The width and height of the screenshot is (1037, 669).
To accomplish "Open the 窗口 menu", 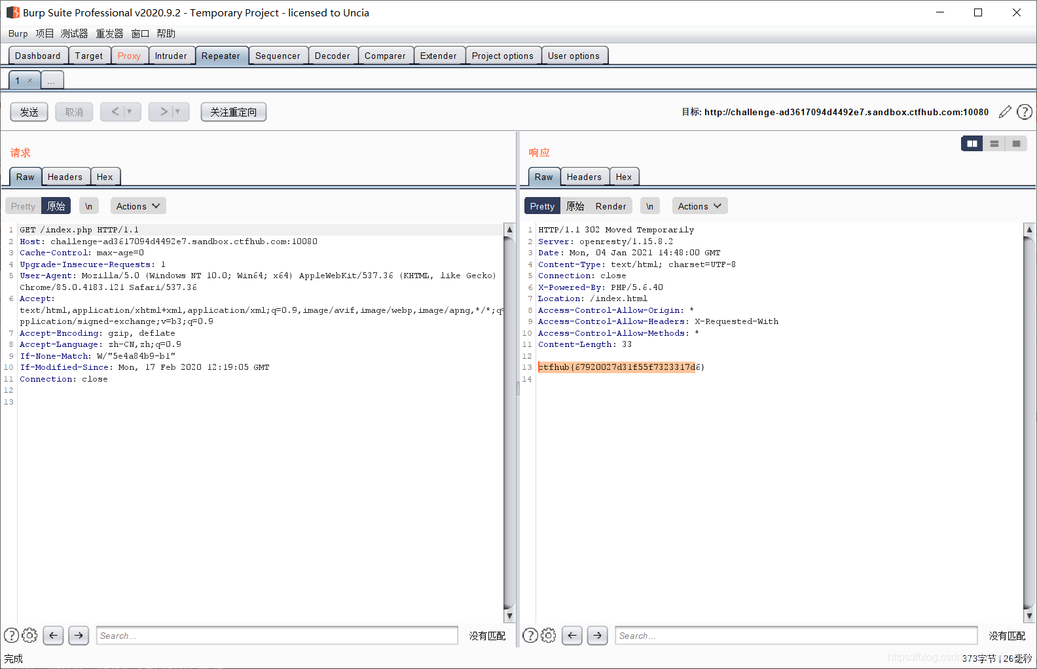I will [140, 33].
